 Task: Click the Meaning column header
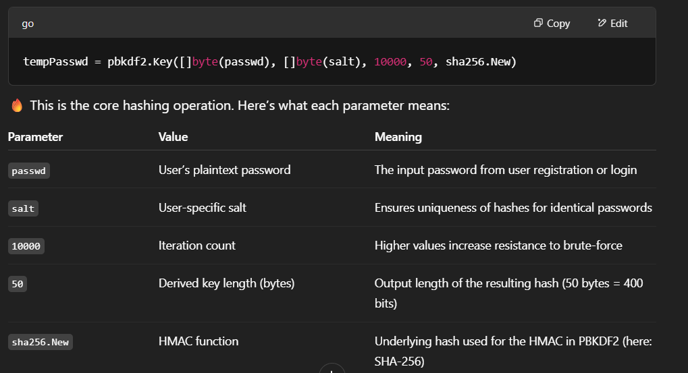pyautogui.click(x=398, y=137)
